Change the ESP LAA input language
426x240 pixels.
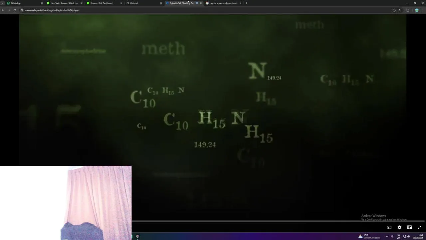coord(398,236)
